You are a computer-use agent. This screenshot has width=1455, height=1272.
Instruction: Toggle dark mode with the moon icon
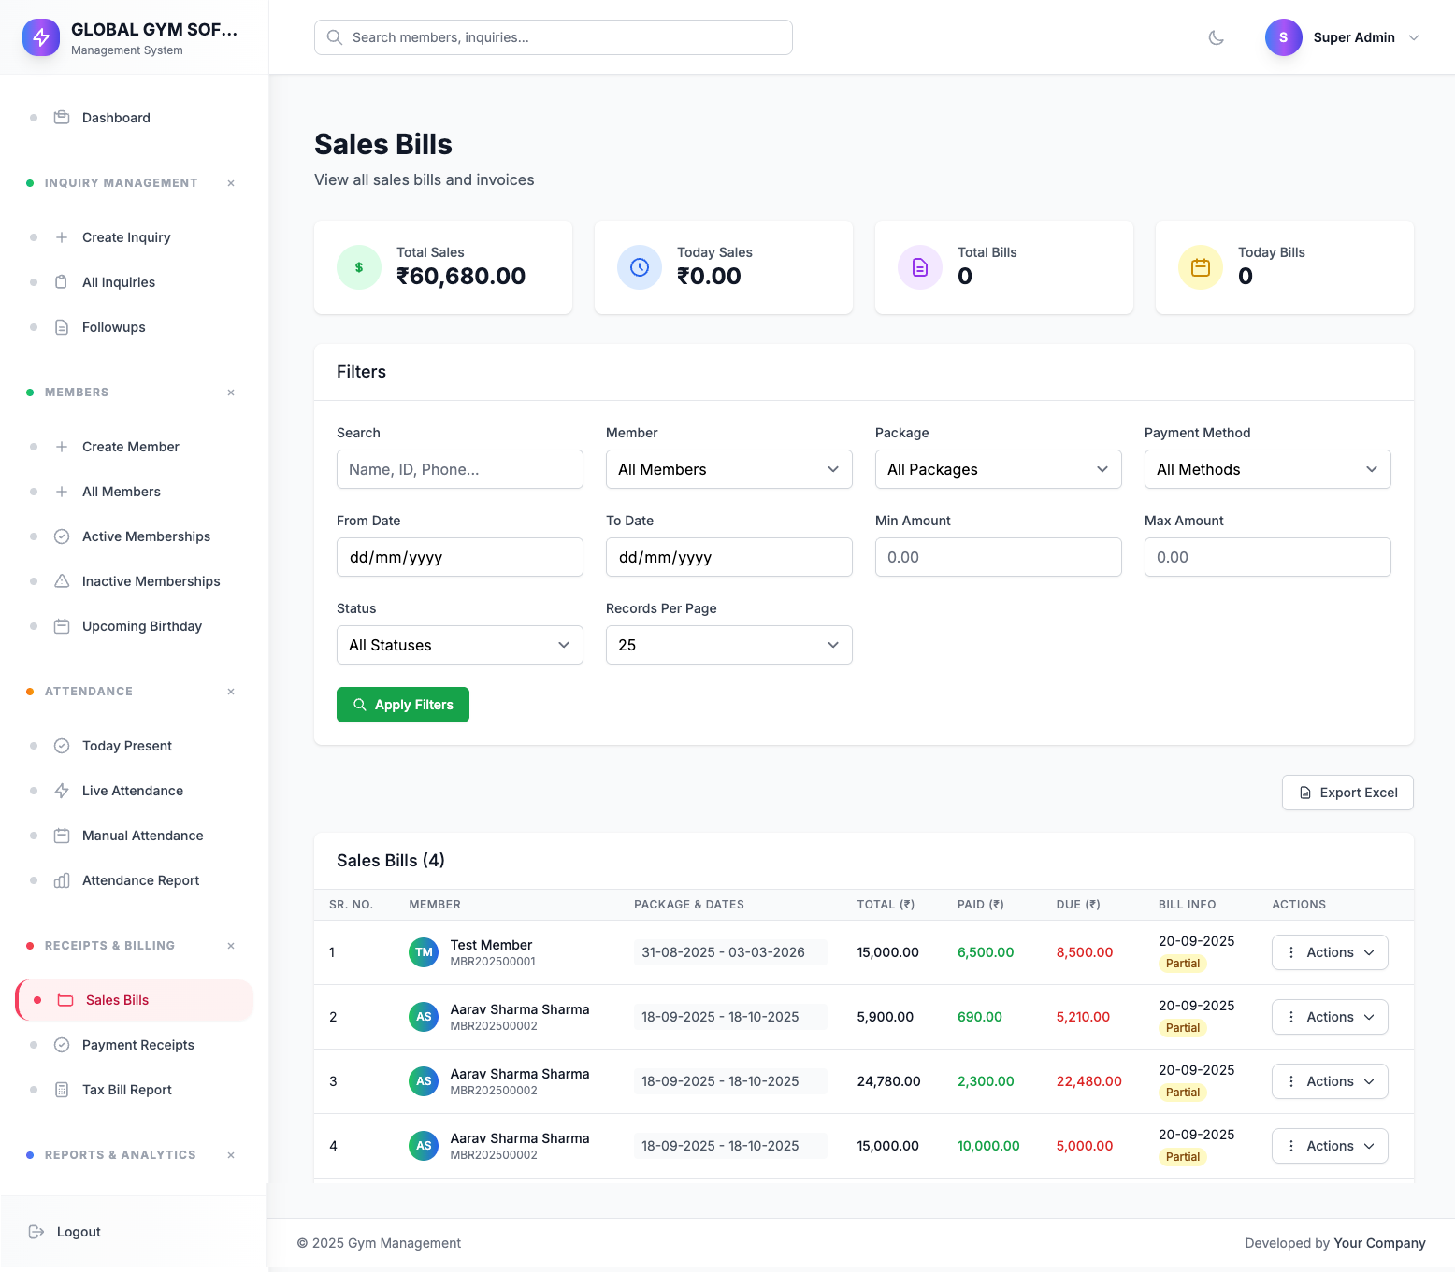tap(1216, 37)
